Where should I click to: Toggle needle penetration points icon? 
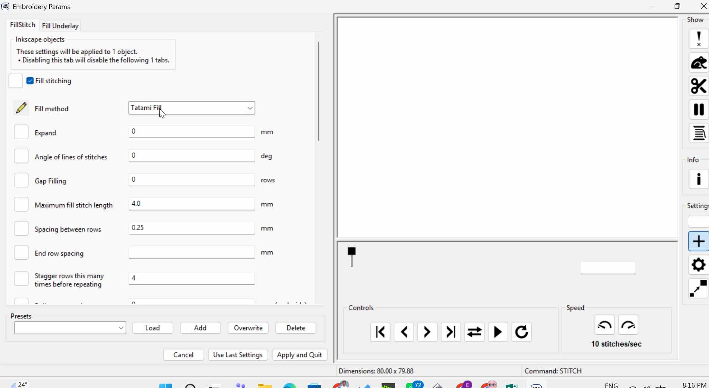pos(699,39)
